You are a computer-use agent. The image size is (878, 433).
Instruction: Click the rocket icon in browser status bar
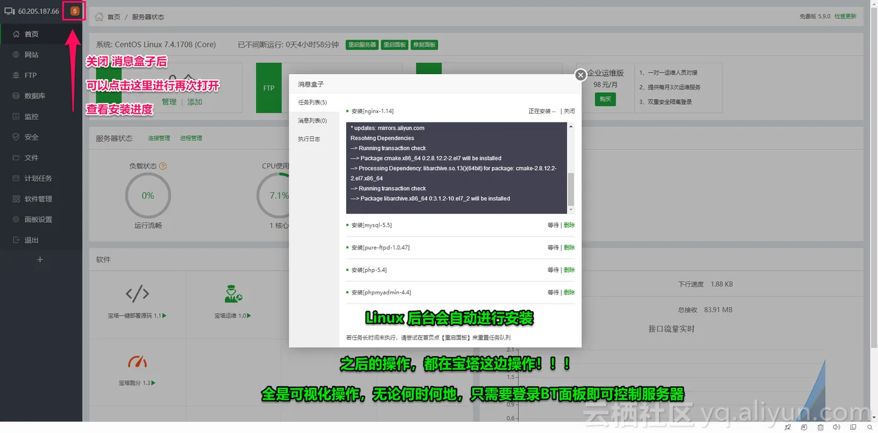(x=788, y=427)
